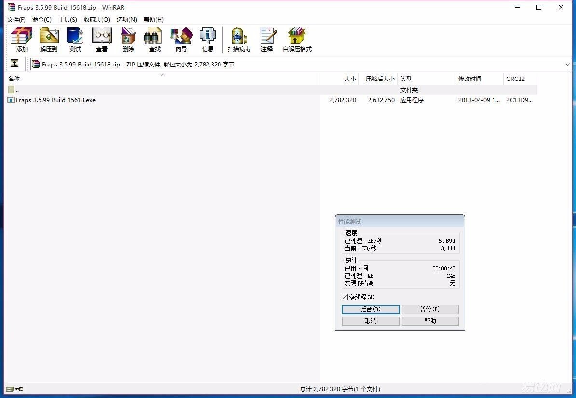Sort by the Packed Size (压缩后大小) header
Screen dimensions: 576x398
(378, 79)
